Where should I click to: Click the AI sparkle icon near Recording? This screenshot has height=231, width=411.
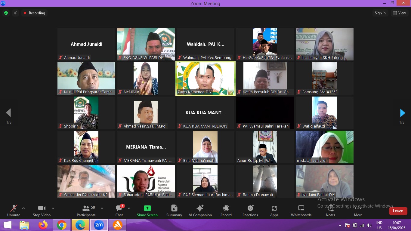pyautogui.click(x=15, y=13)
